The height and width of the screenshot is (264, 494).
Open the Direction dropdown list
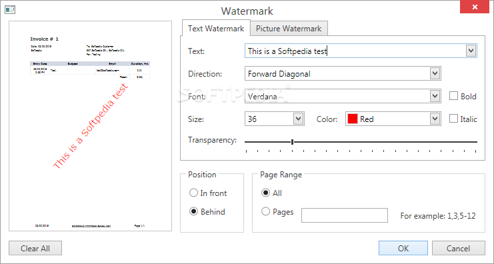[435, 73]
